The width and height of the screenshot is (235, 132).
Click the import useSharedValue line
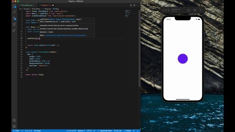click(51, 16)
